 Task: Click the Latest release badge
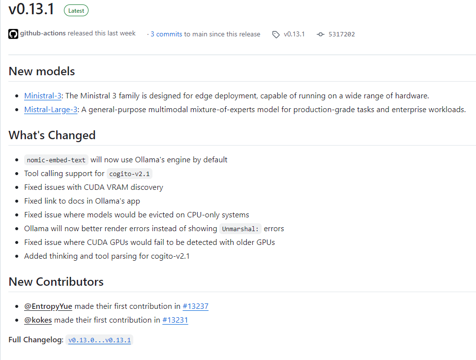(x=76, y=11)
